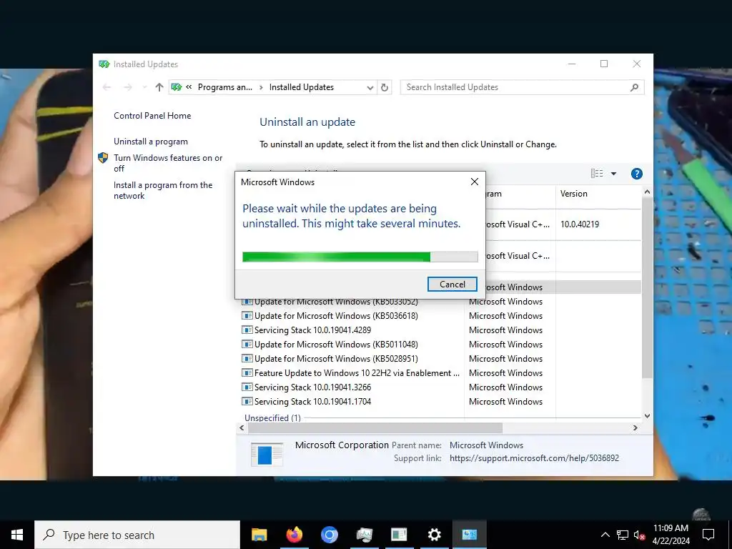Click the muted volume tray icon

pos(639,535)
